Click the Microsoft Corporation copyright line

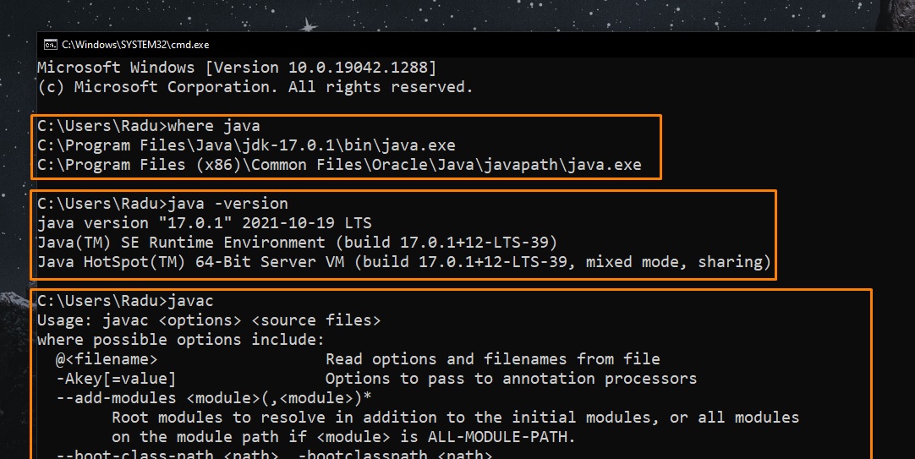pyautogui.click(x=255, y=87)
